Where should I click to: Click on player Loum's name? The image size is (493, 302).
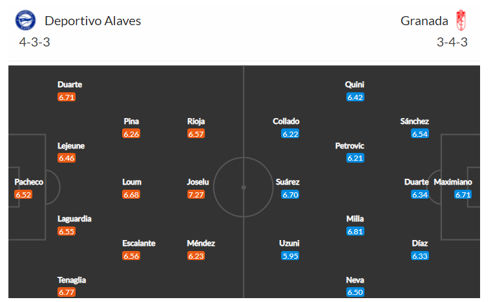pos(132,182)
